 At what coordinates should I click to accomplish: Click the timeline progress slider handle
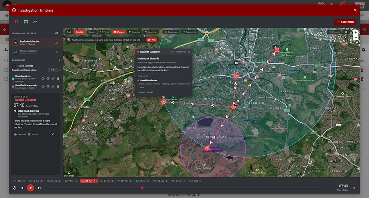point(142,188)
